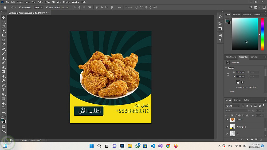This screenshot has height=150, width=267.
Task: Open the Plugins menu
Action: pos(66,2)
